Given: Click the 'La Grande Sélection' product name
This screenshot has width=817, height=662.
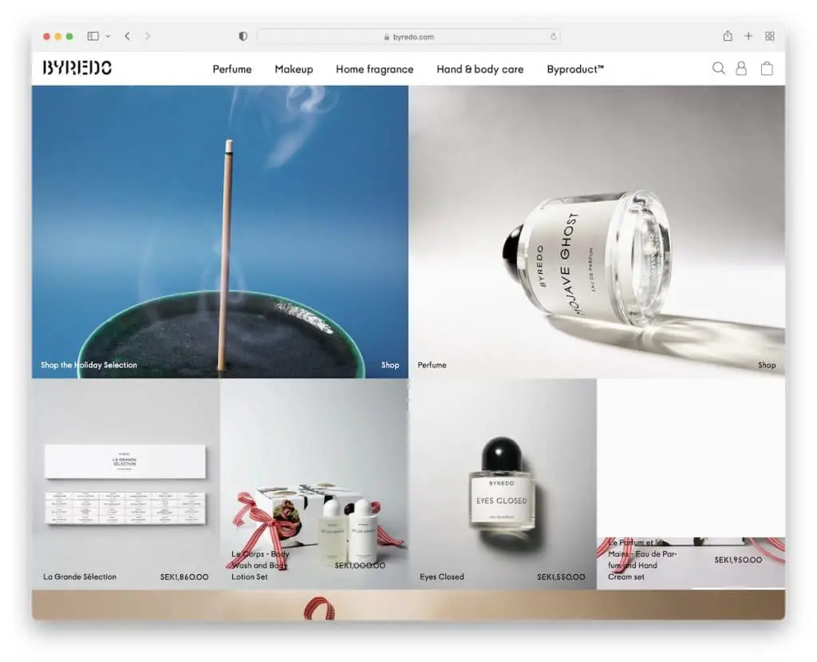Looking at the screenshot, I should (80, 577).
